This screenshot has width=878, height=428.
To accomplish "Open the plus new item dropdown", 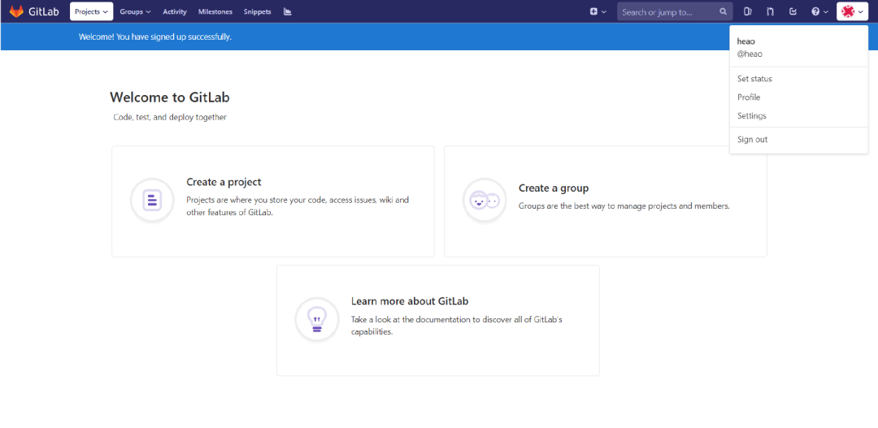I will 598,11.
